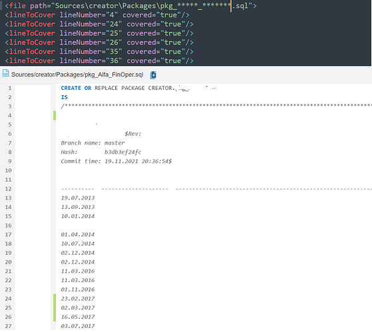
Task: Click the IS keyword on line 2
Action: (x=65, y=97)
